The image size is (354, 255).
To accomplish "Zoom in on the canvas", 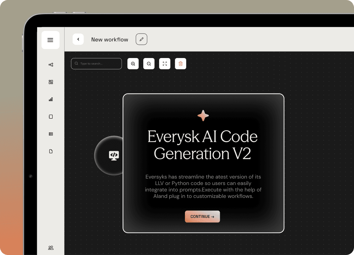I will [133, 64].
